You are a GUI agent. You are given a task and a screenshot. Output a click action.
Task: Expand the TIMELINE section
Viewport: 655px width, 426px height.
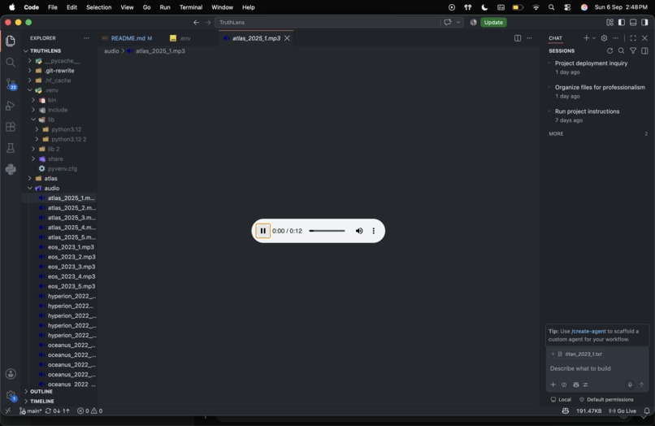point(60,402)
